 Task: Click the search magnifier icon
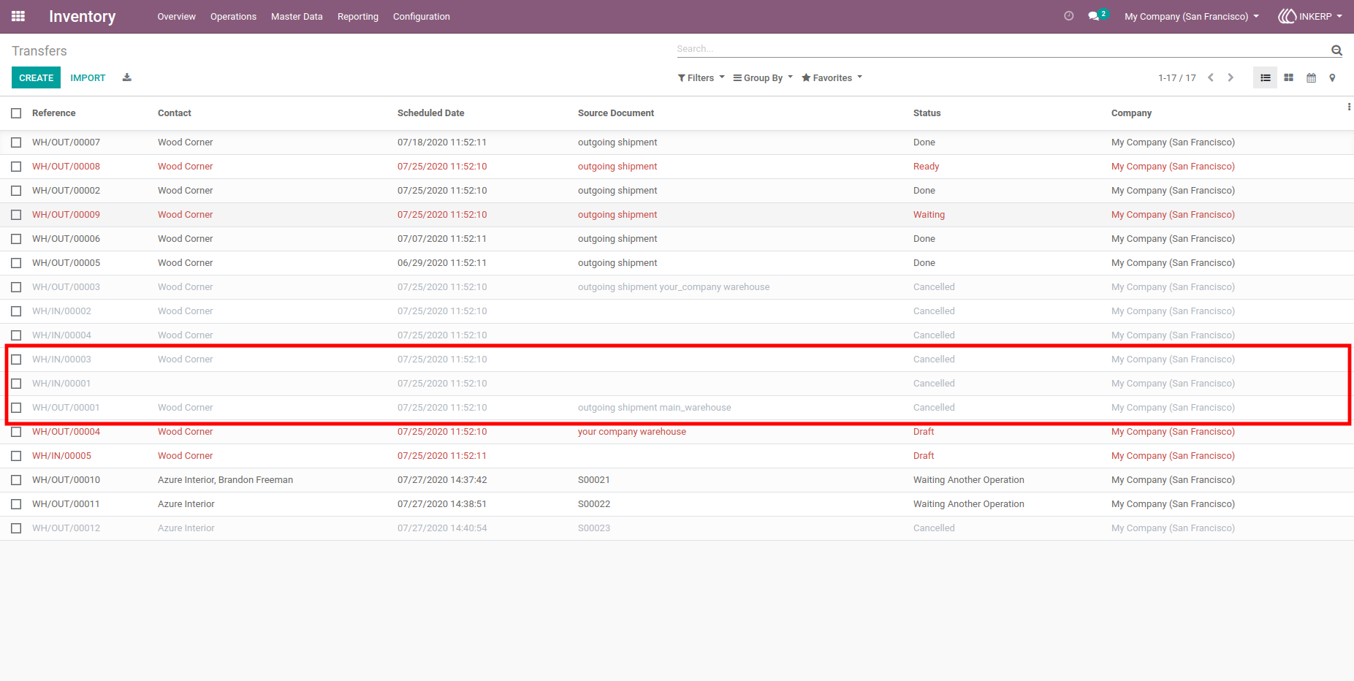coord(1336,50)
